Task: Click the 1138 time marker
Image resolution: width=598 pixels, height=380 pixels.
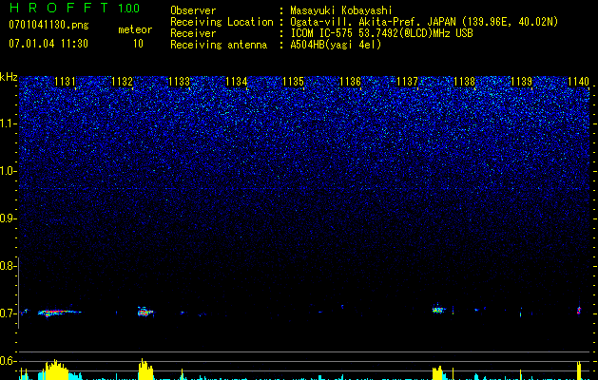Action: (465, 82)
